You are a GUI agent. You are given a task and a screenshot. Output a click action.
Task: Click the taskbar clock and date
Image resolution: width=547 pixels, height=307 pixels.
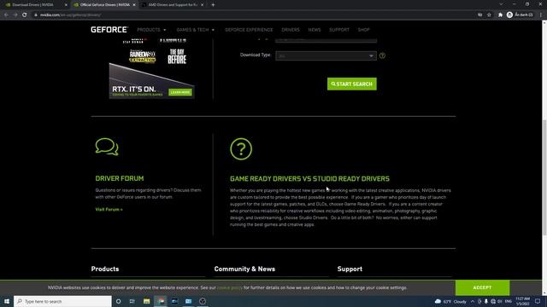[522, 301]
